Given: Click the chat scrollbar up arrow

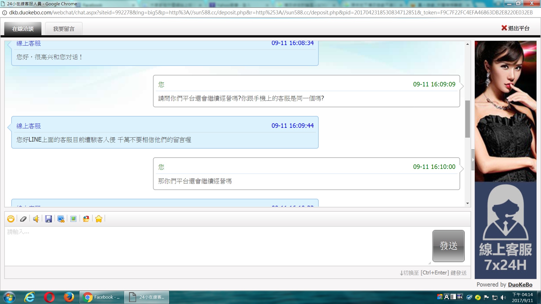Looking at the screenshot, I should tap(467, 44).
